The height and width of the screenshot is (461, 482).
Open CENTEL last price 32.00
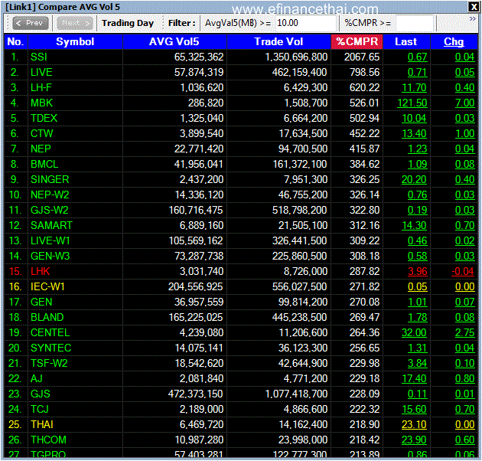(x=414, y=332)
